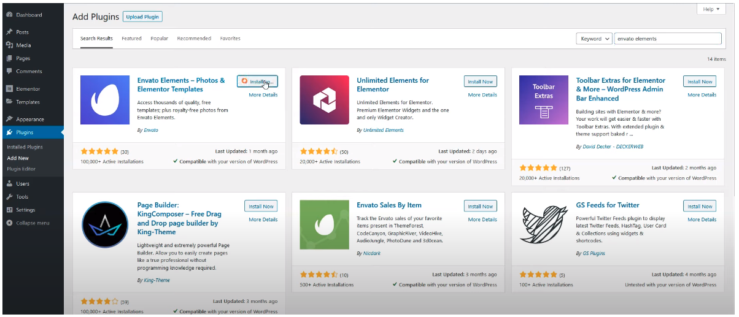Click the GS Feeds for Twitter logo

click(543, 224)
